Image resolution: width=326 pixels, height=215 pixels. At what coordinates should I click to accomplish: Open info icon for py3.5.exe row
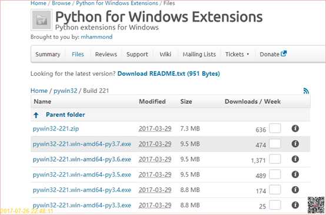pos(295,174)
